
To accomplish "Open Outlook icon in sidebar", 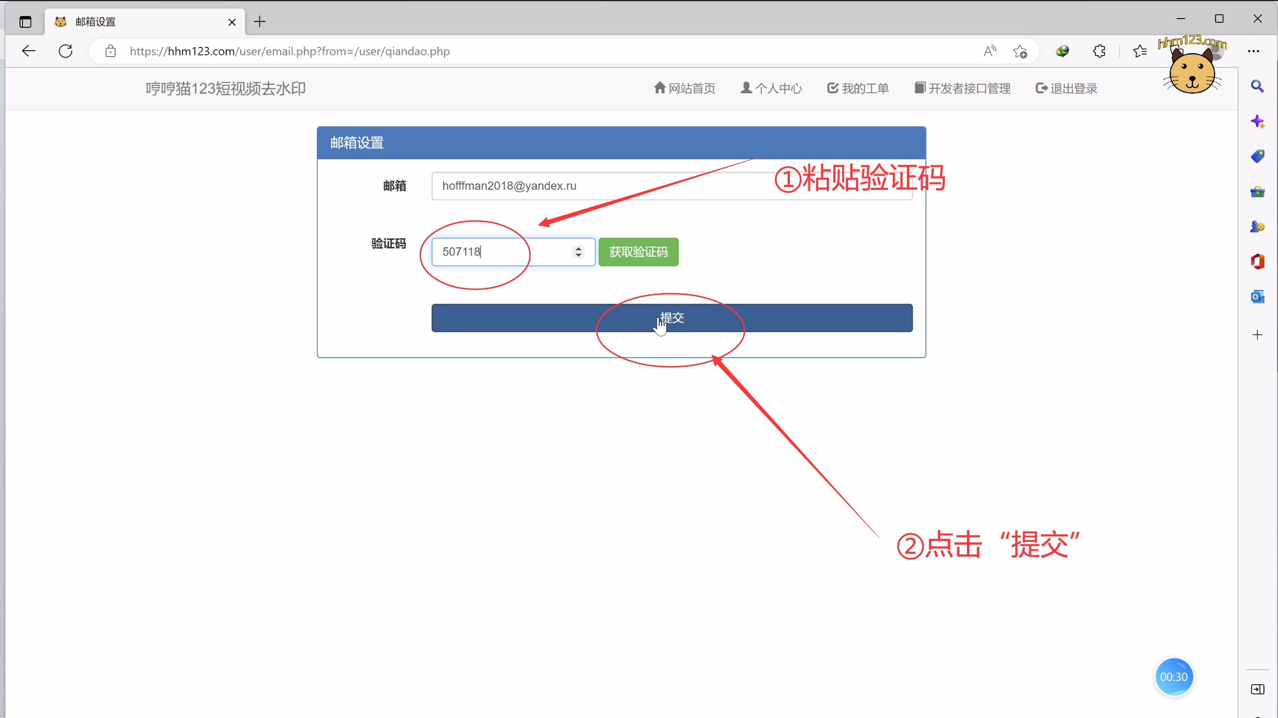I will pos(1257,297).
